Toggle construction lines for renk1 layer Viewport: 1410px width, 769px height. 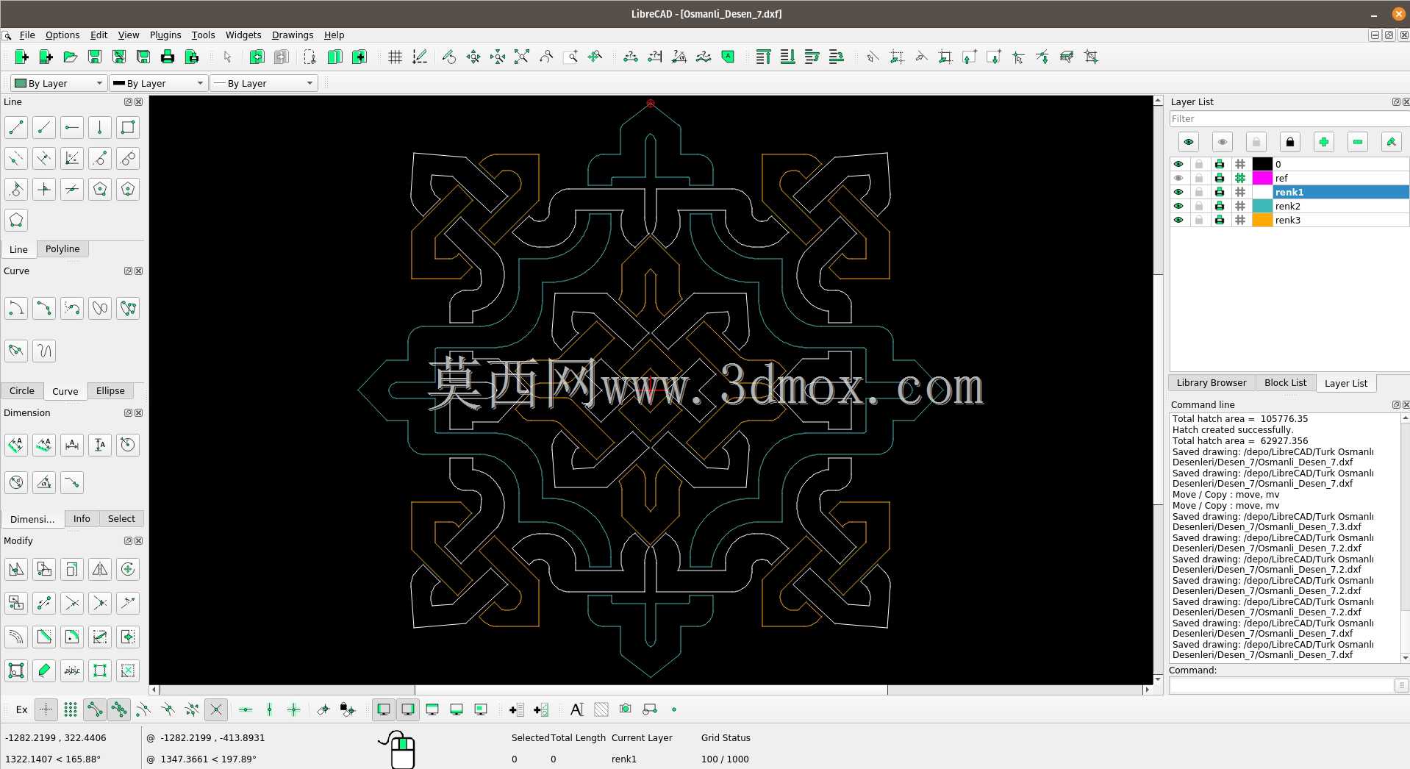(x=1240, y=192)
